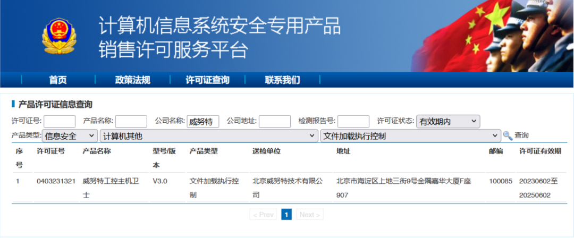574x238 pixels.
Task: Click the 地址 column header
Action: pos(343,151)
